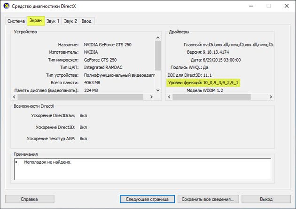Click the 'Драйверы' group title

[179, 32]
